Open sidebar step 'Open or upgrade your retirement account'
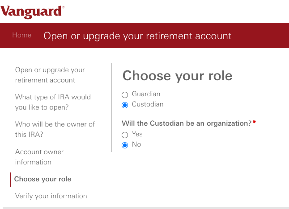Viewport: 289px width, 209px height. (50, 75)
